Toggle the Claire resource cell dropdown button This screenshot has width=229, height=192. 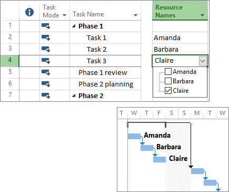point(203,61)
